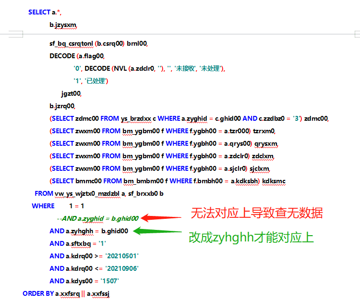The width and height of the screenshot is (360, 303).
Task: Click the red note '无法对应上导致查无数据'
Action: tap(257, 213)
